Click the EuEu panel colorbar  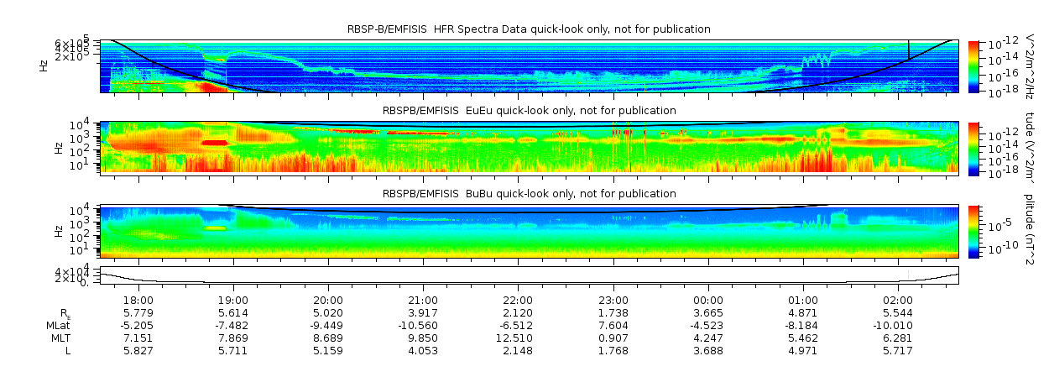click(x=973, y=148)
